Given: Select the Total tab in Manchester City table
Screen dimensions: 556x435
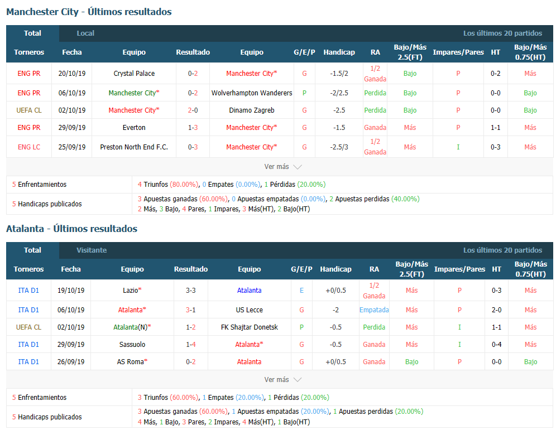Looking at the screenshot, I should [32, 33].
